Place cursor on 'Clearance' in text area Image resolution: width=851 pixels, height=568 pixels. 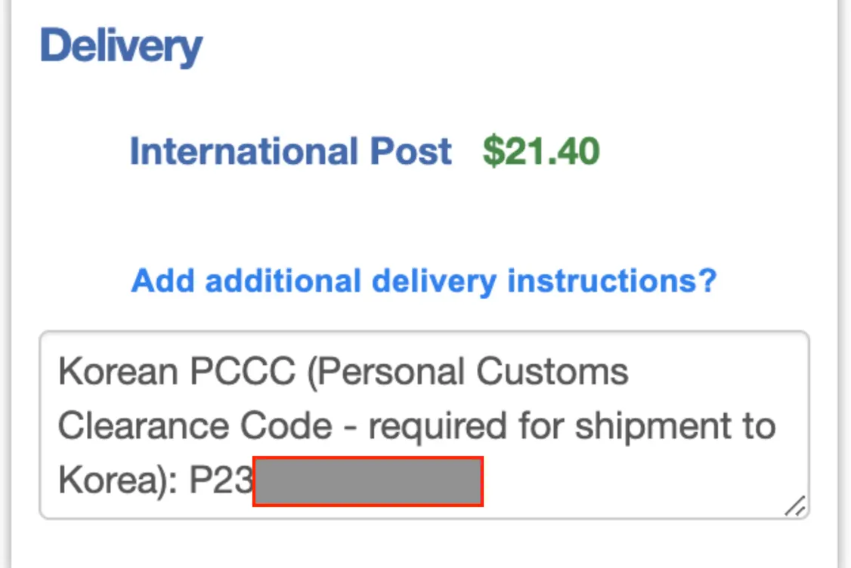click(144, 427)
